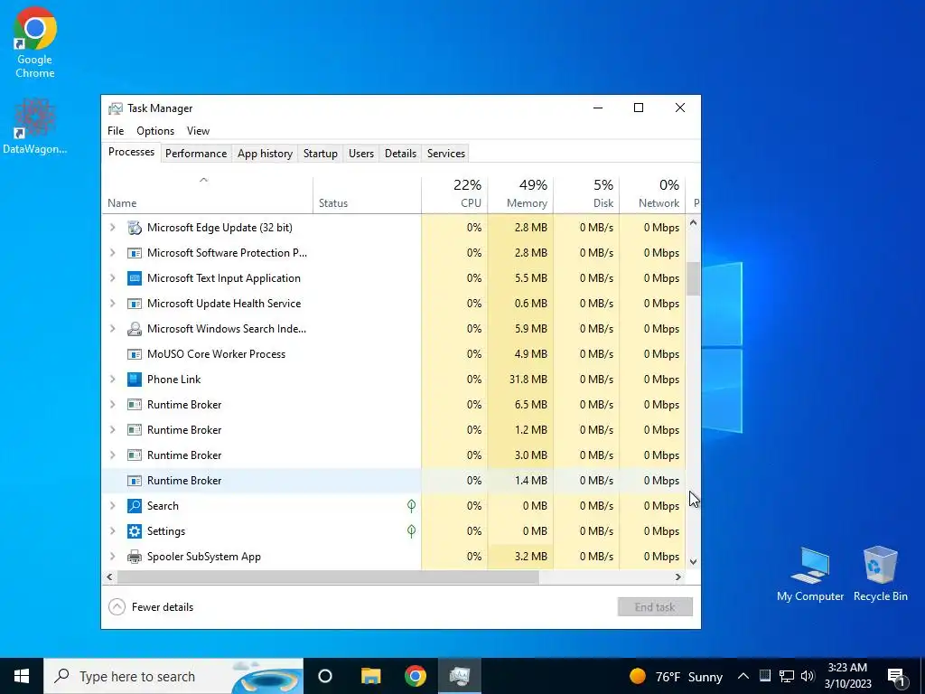The width and height of the screenshot is (925, 694).
Task: Launch Chrome from the taskbar
Action: (x=416, y=676)
